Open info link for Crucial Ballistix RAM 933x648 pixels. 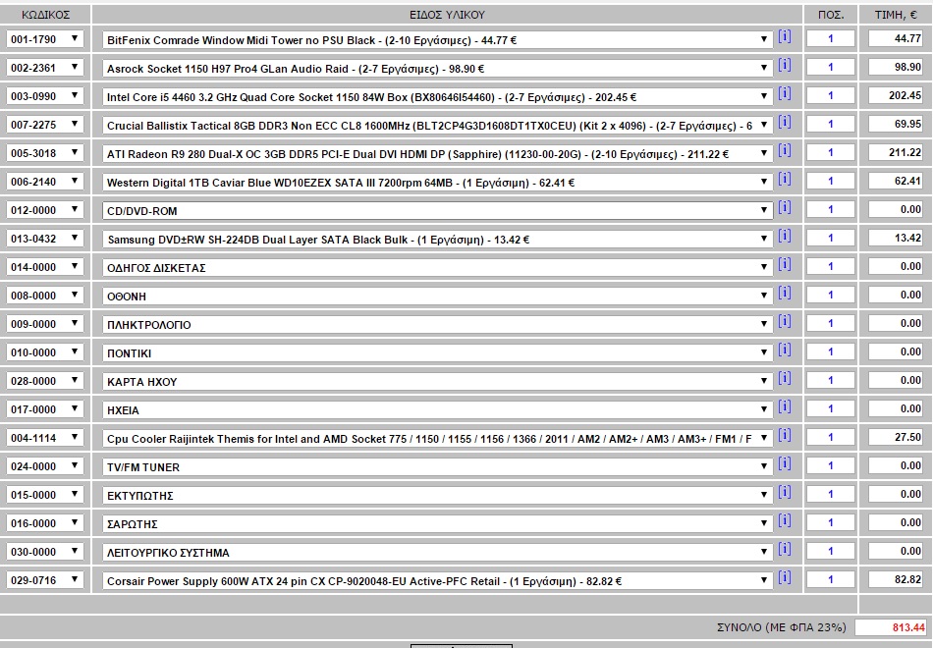(x=785, y=123)
